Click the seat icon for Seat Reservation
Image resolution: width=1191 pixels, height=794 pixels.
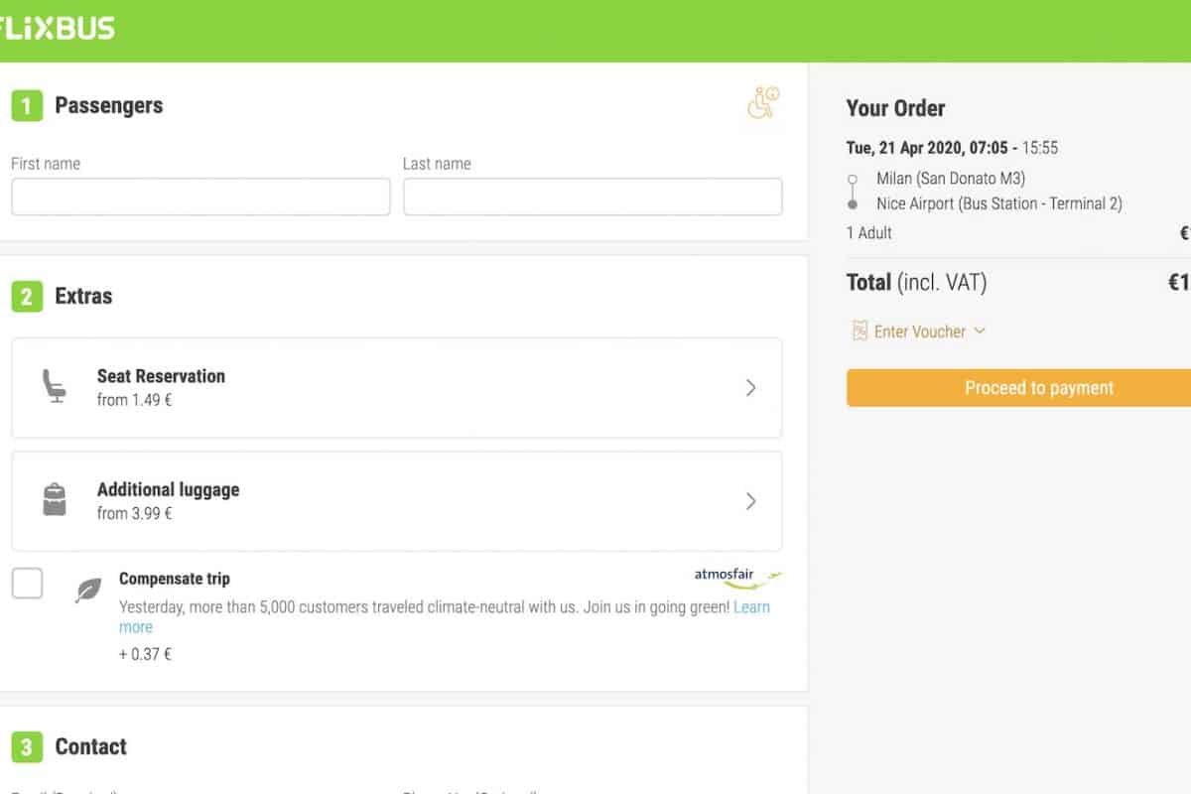(x=54, y=387)
